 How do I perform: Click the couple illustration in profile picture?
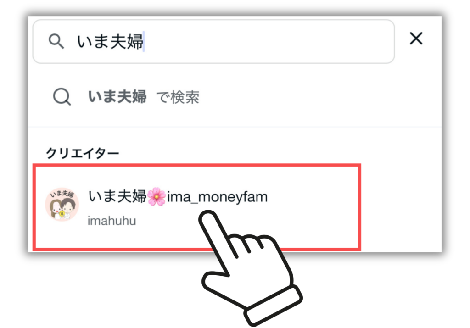click(62, 209)
